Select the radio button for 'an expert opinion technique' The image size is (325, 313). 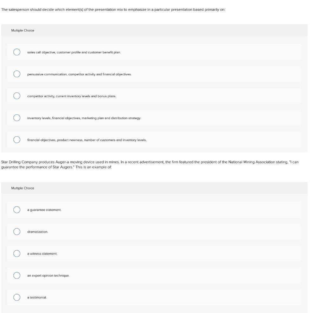pyautogui.click(x=16, y=275)
